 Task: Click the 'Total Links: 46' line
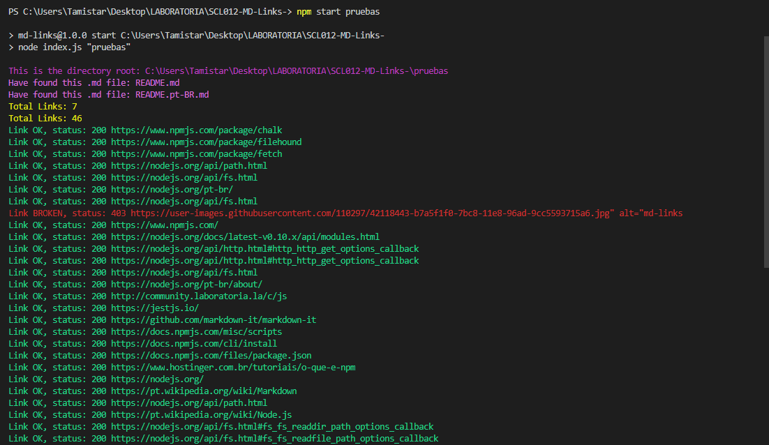click(x=45, y=118)
